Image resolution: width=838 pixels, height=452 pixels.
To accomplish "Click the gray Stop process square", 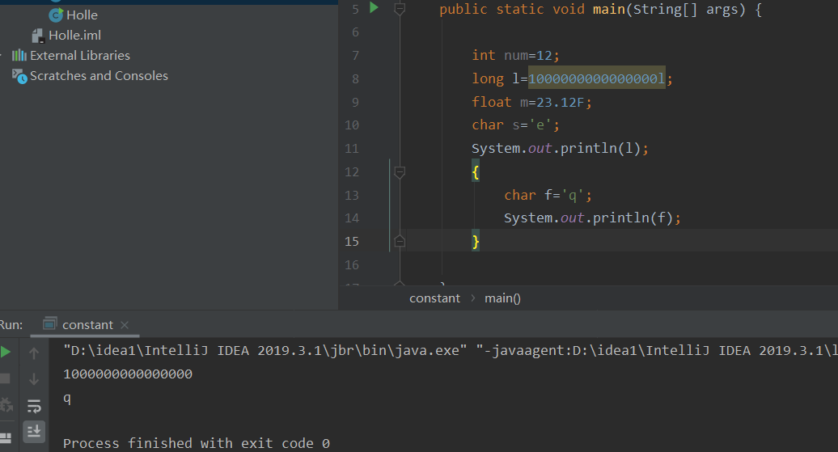I will (5, 378).
